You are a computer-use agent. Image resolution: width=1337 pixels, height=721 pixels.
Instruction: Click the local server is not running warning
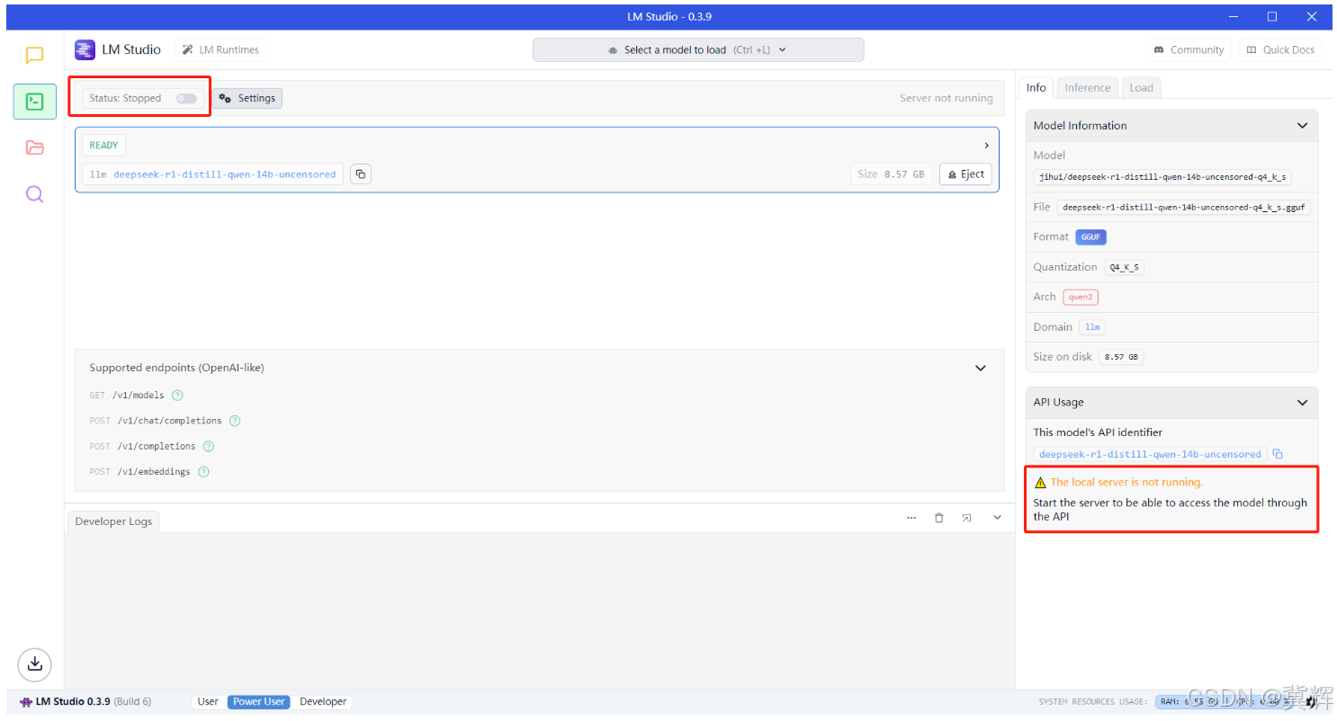coord(1126,483)
